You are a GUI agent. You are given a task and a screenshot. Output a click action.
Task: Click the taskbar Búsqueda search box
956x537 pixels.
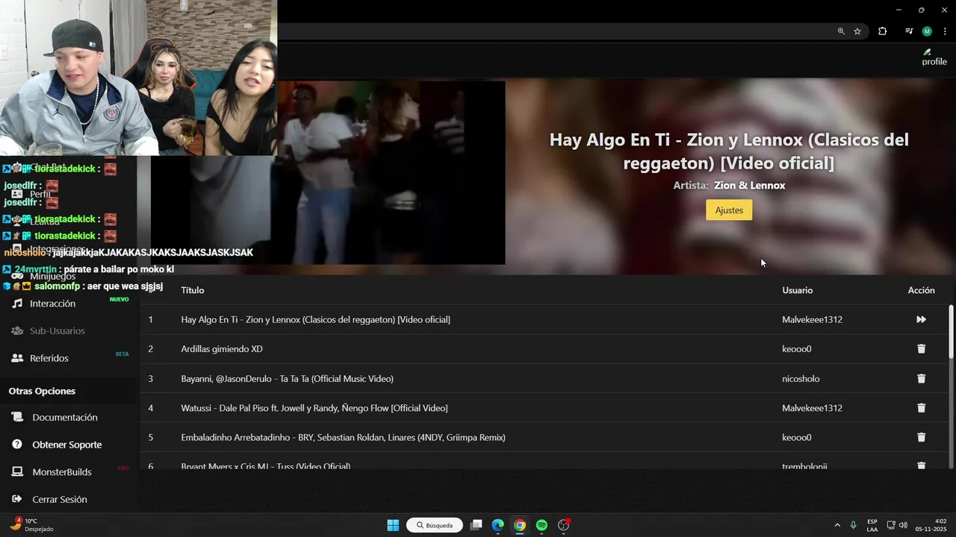click(435, 525)
